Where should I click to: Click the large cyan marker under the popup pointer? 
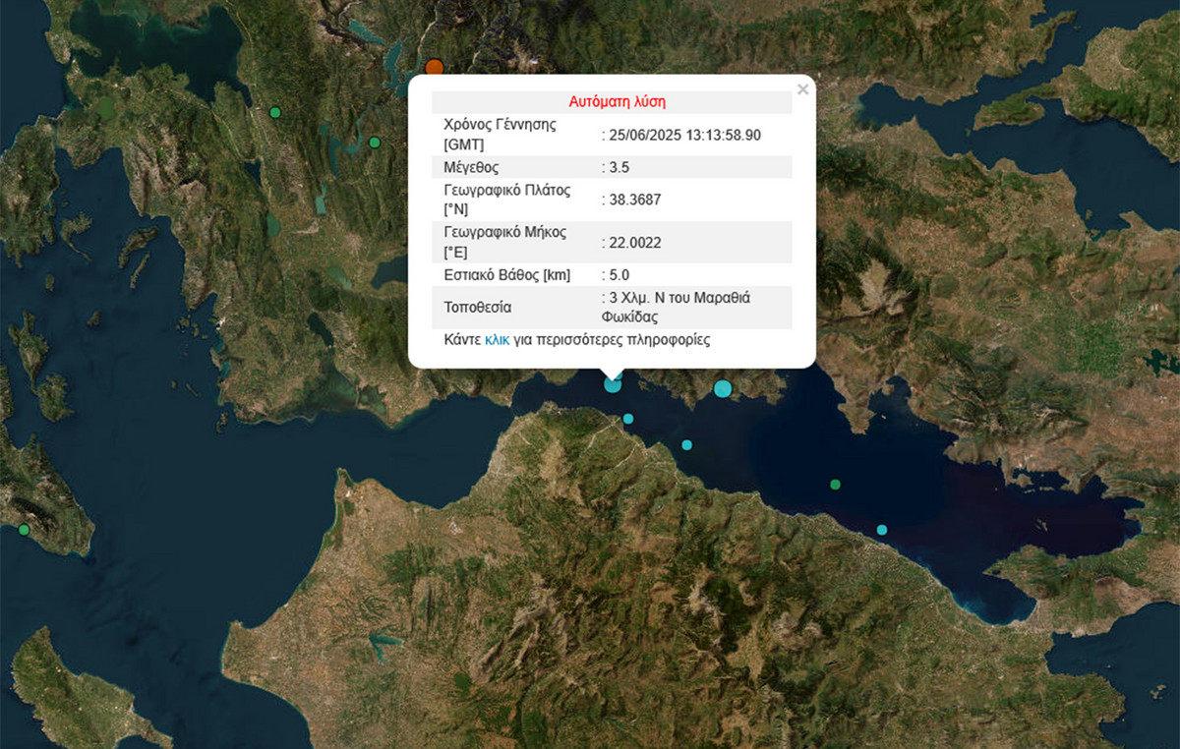click(x=613, y=384)
